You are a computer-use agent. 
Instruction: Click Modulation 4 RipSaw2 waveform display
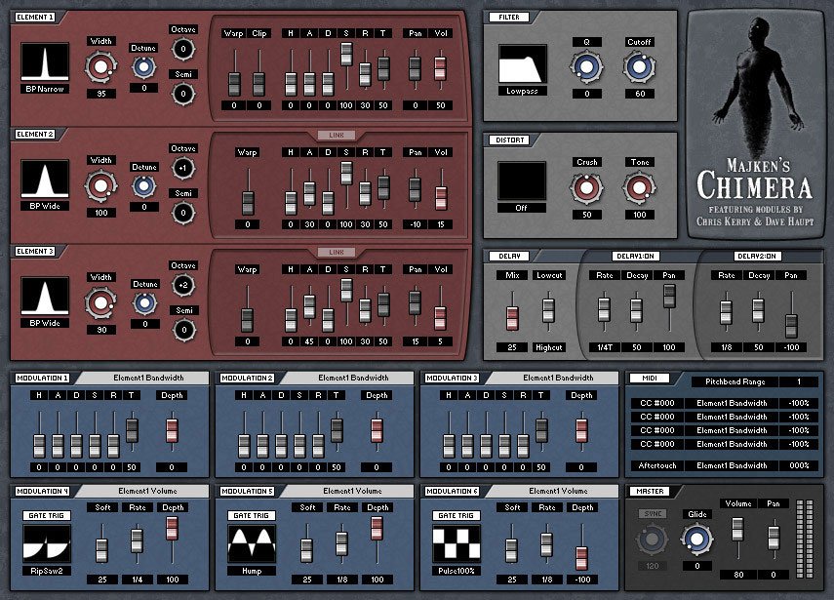(x=47, y=543)
